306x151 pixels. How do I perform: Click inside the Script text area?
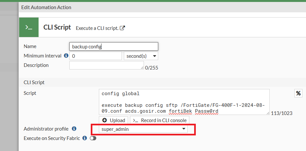coord(184,102)
